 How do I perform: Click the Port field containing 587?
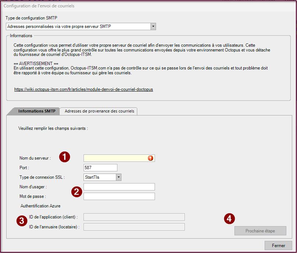click(100, 168)
